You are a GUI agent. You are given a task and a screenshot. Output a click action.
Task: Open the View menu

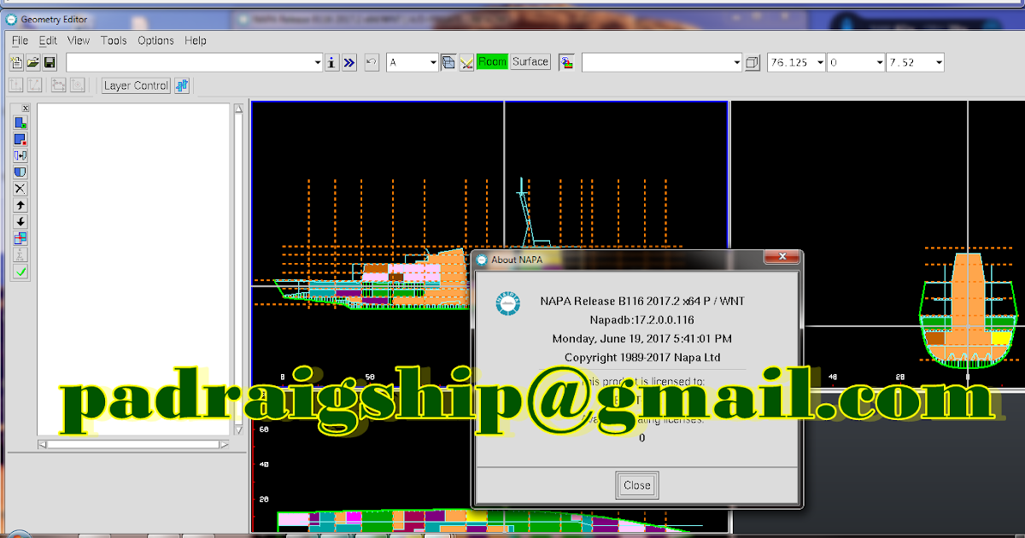pyautogui.click(x=79, y=40)
